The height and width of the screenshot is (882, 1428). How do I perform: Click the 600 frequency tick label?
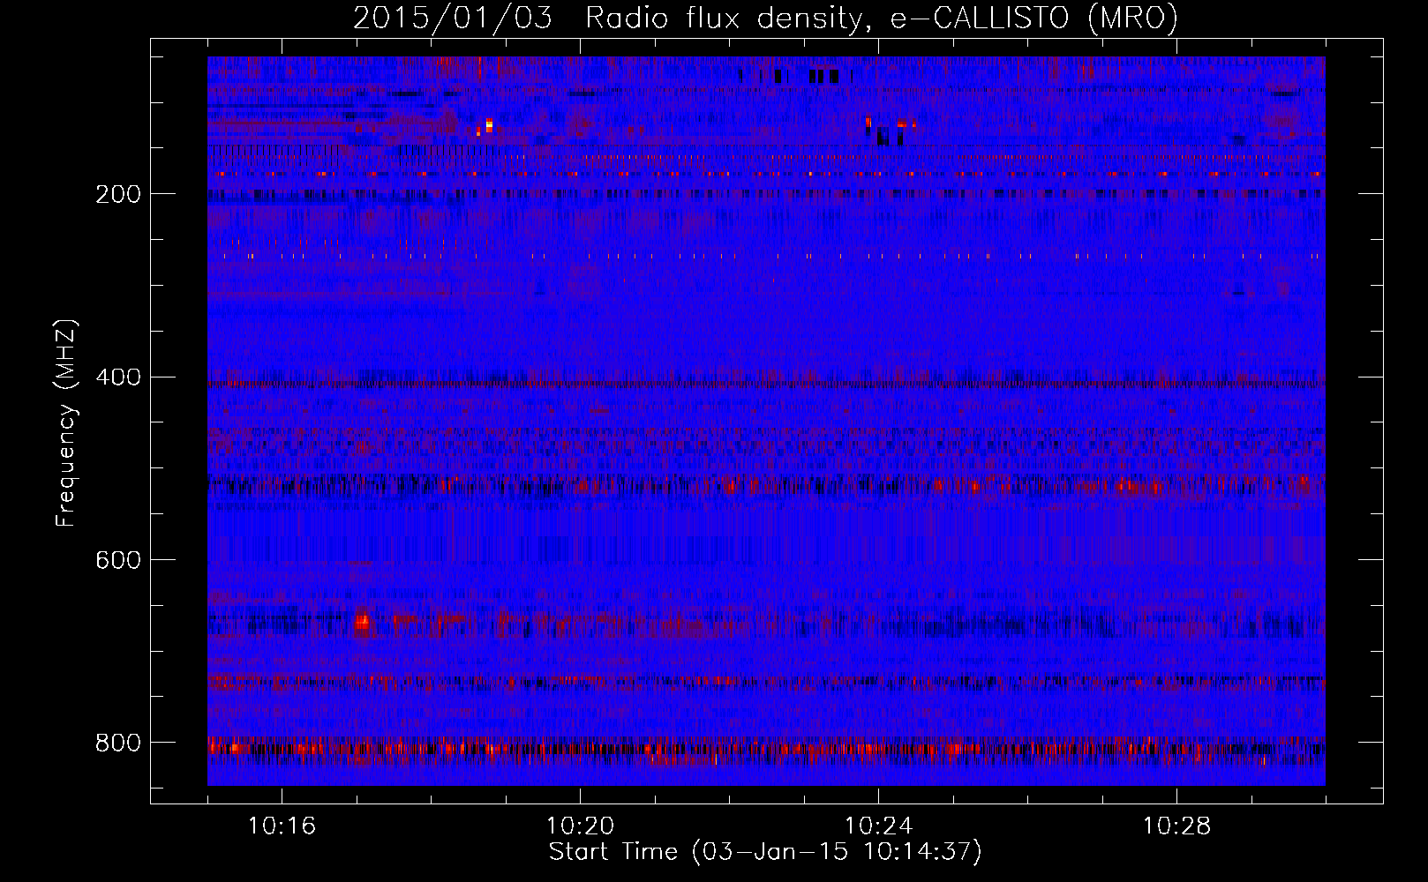click(118, 560)
